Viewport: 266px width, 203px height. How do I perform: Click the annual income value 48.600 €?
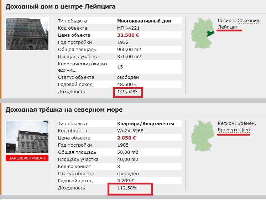click(x=127, y=85)
